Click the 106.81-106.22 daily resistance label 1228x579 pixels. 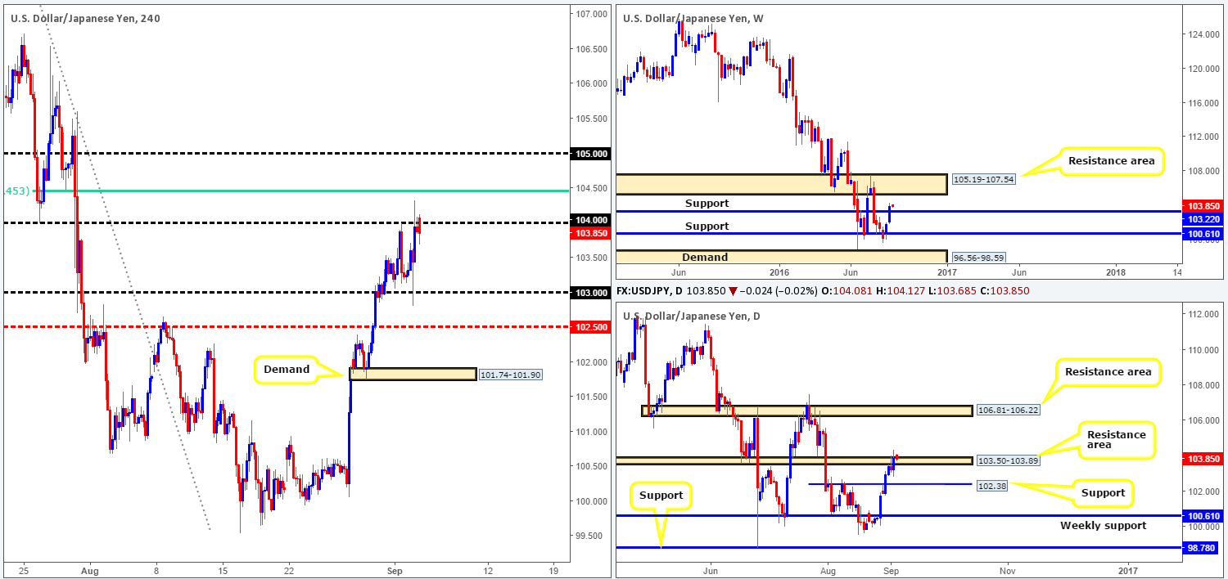(1008, 409)
